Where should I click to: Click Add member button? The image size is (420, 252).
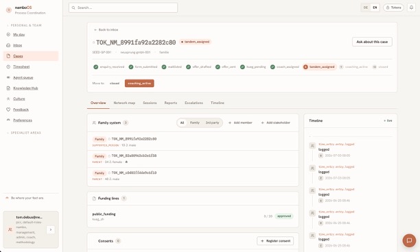240,123
